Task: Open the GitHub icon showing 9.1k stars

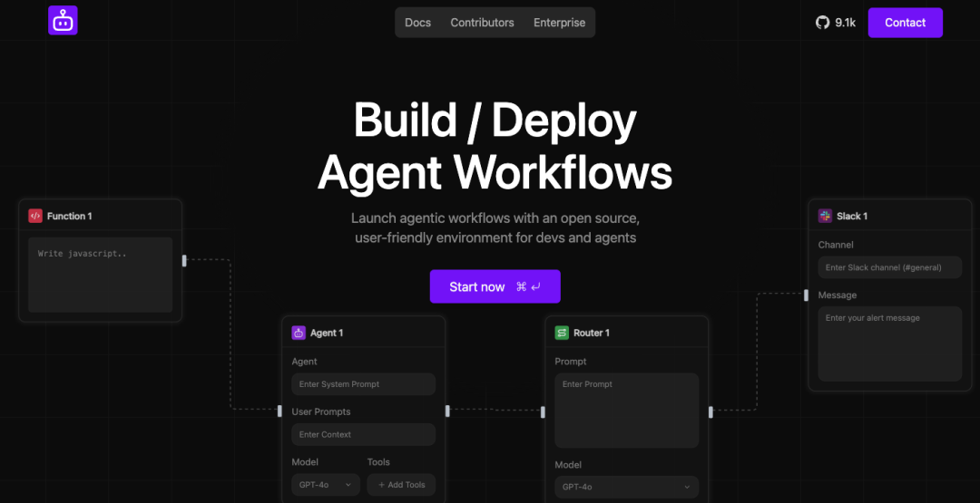Action: click(822, 23)
